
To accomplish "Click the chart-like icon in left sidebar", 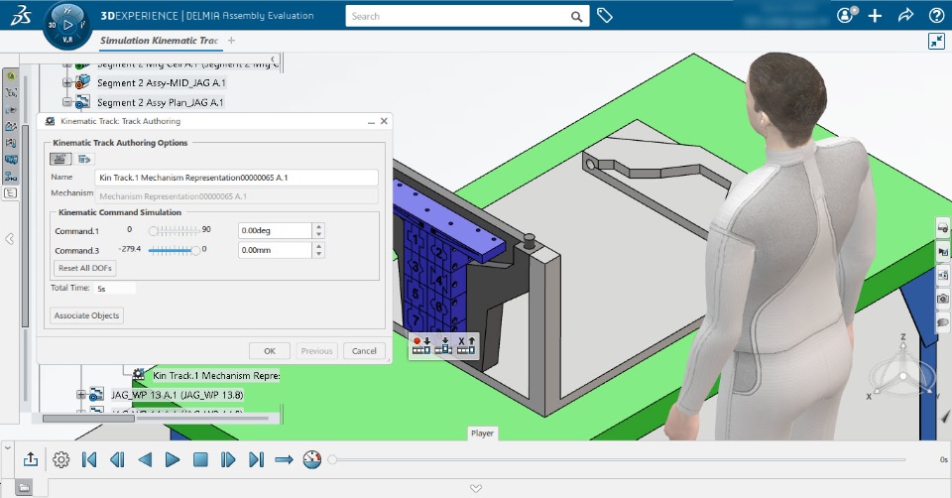I will [11, 126].
